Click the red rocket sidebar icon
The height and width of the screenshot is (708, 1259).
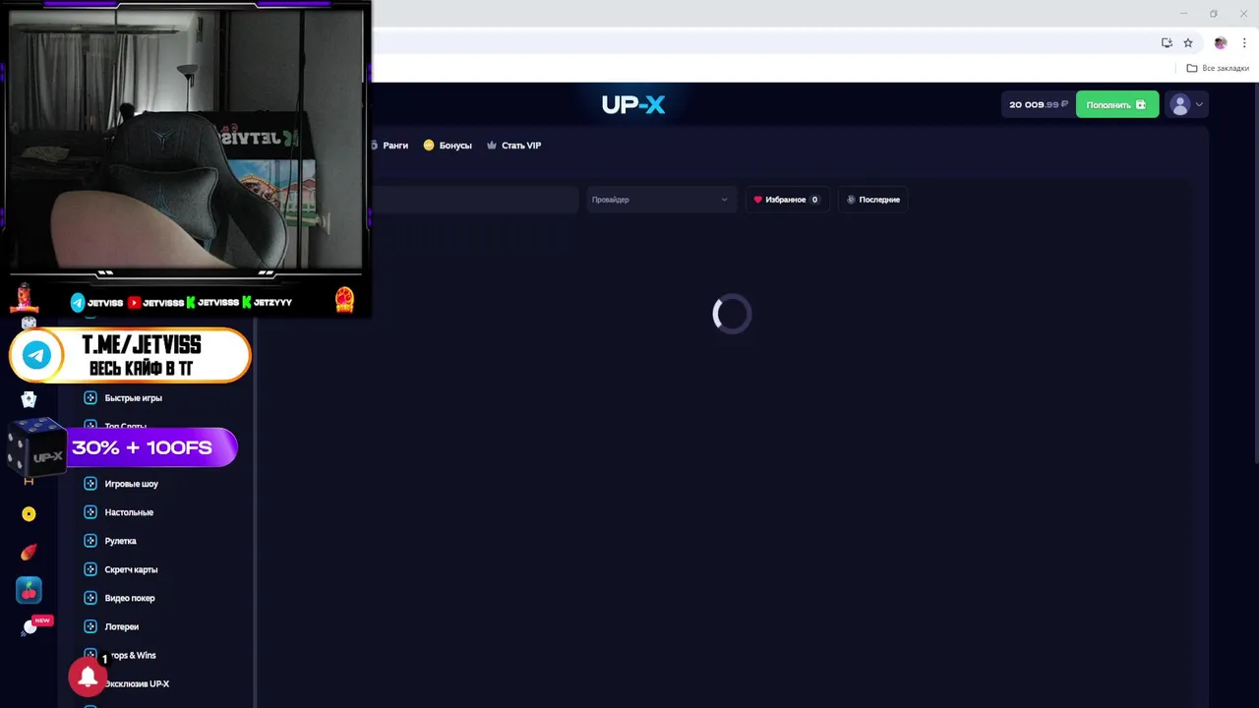coord(29,552)
